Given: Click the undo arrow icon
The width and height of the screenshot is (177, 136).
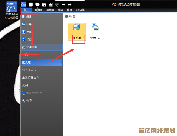Looking at the screenshot, I should coord(63,4).
